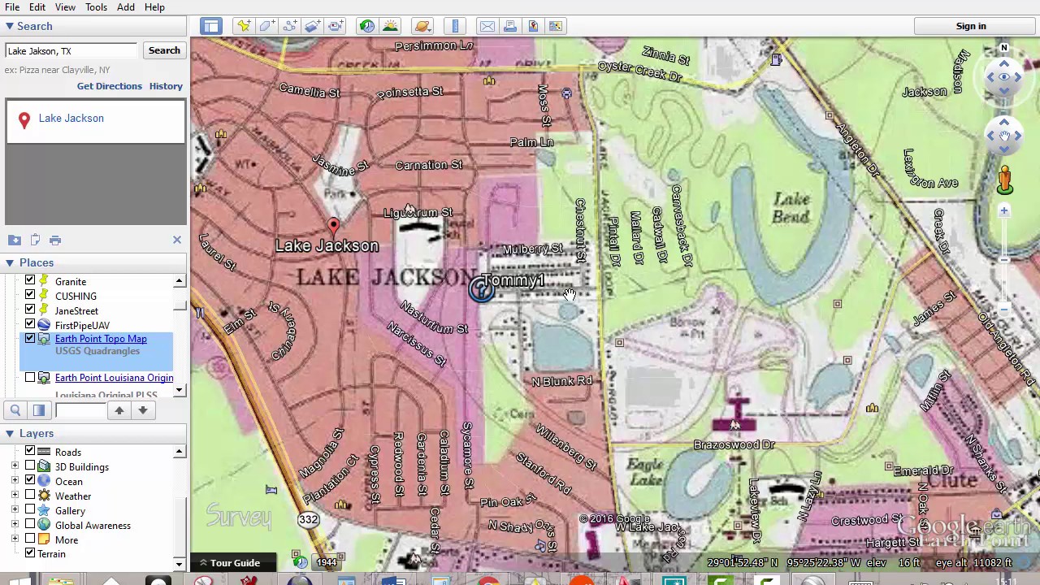1040x585 pixels.
Task: Enable Earth Point Louisiana Original checkbox
Action: [30, 377]
